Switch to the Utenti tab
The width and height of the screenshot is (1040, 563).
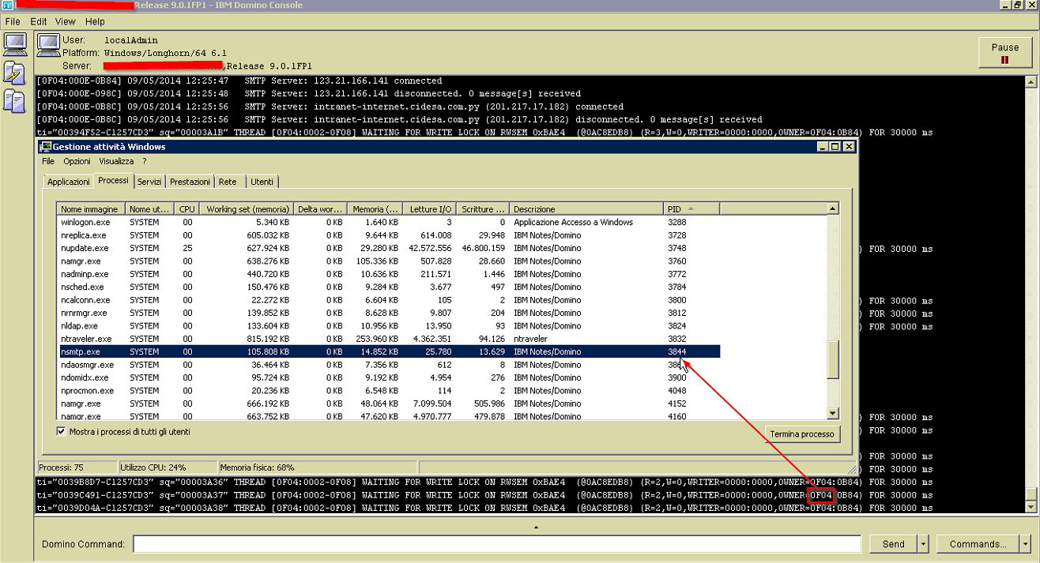point(262,182)
